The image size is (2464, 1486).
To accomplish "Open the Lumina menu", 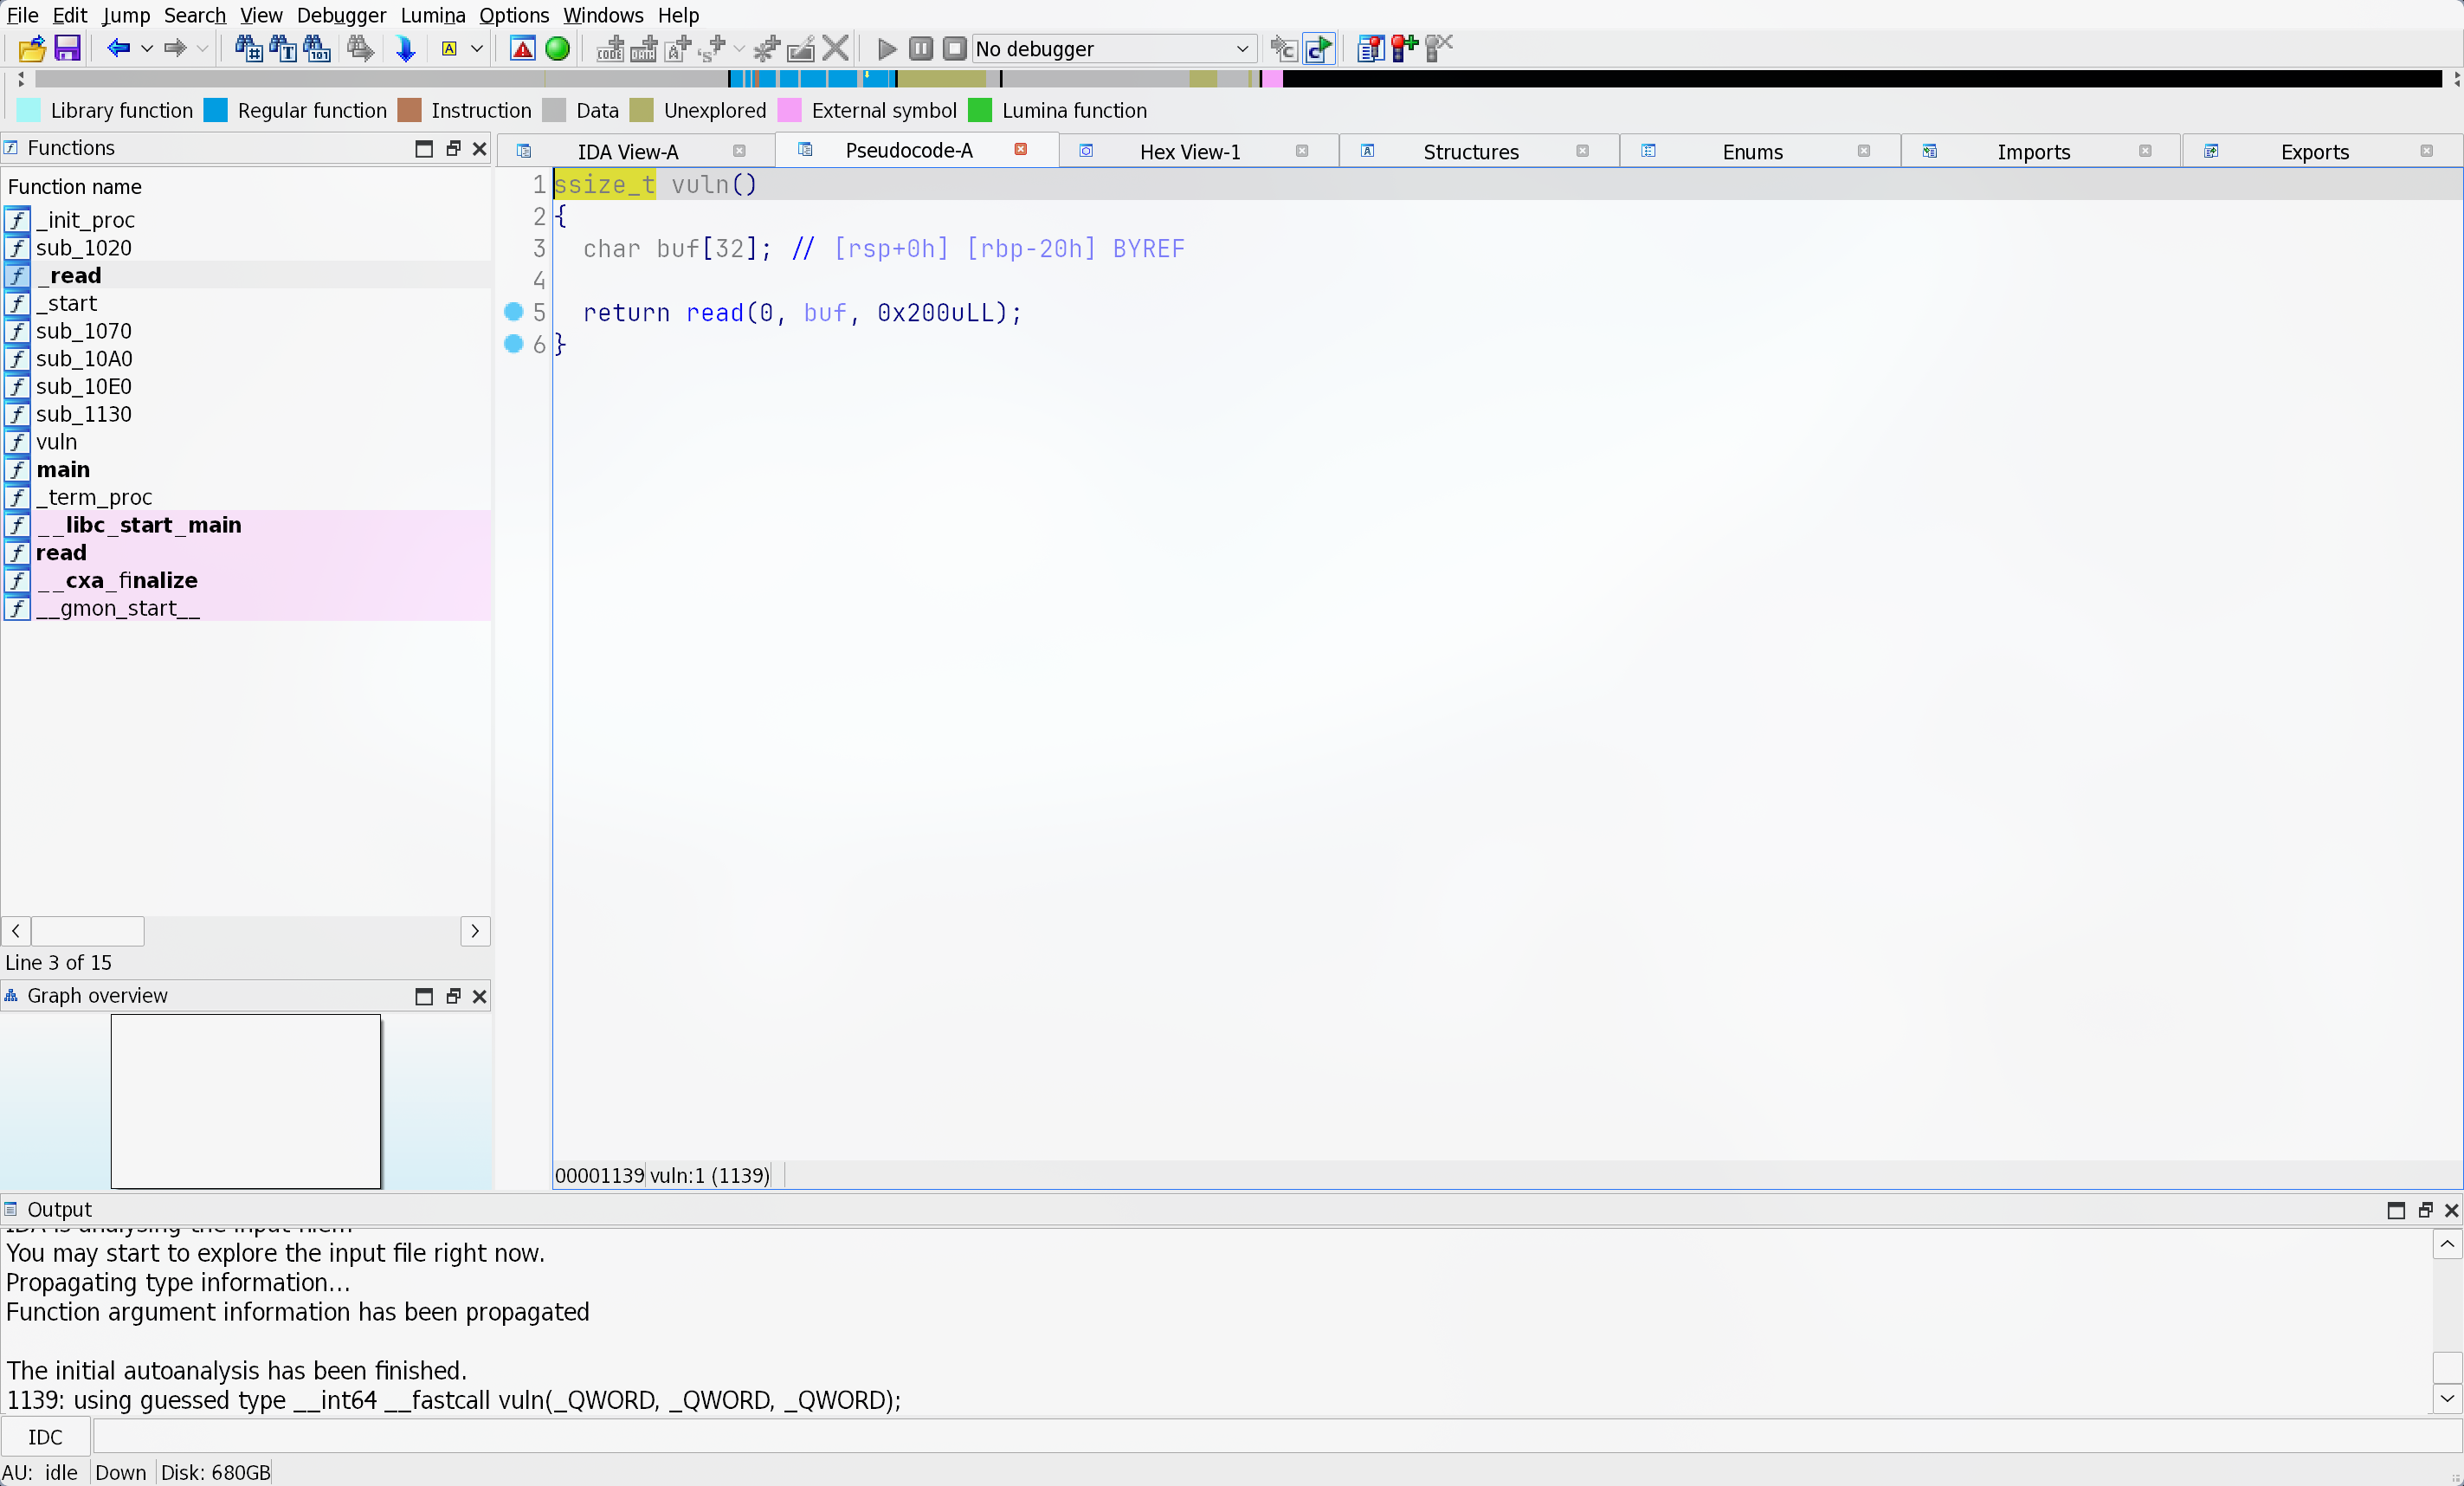I will click(x=432, y=15).
